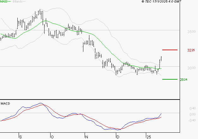Click the S month marker on timeline
The height and width of the screenshot is (139, 198).
pos(21,137)
